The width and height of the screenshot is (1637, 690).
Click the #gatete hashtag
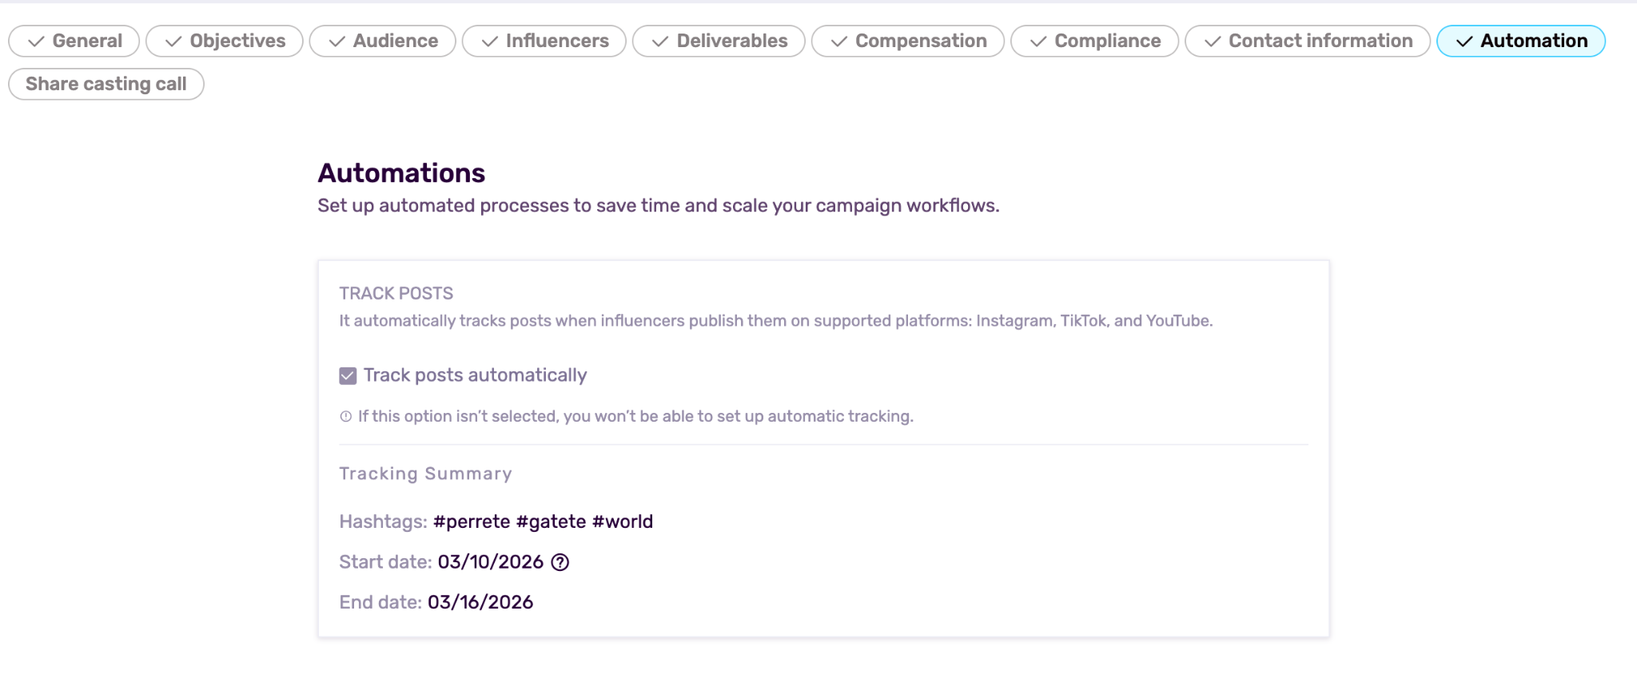pyautogui.click(x=551, y=521)
